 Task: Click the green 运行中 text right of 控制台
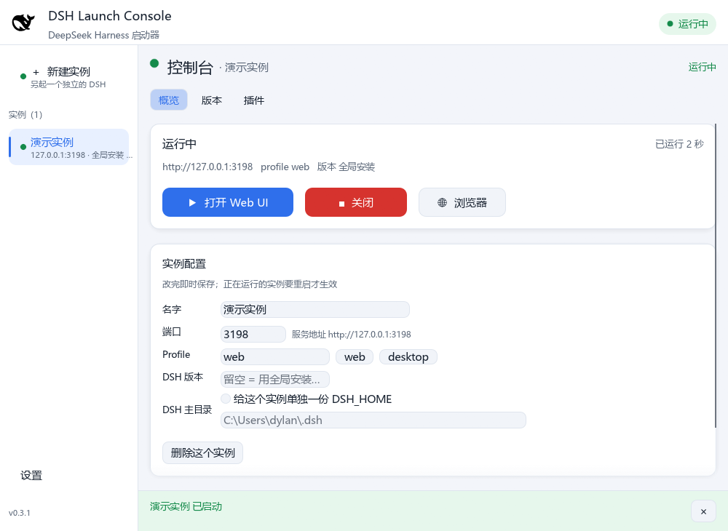702,67
